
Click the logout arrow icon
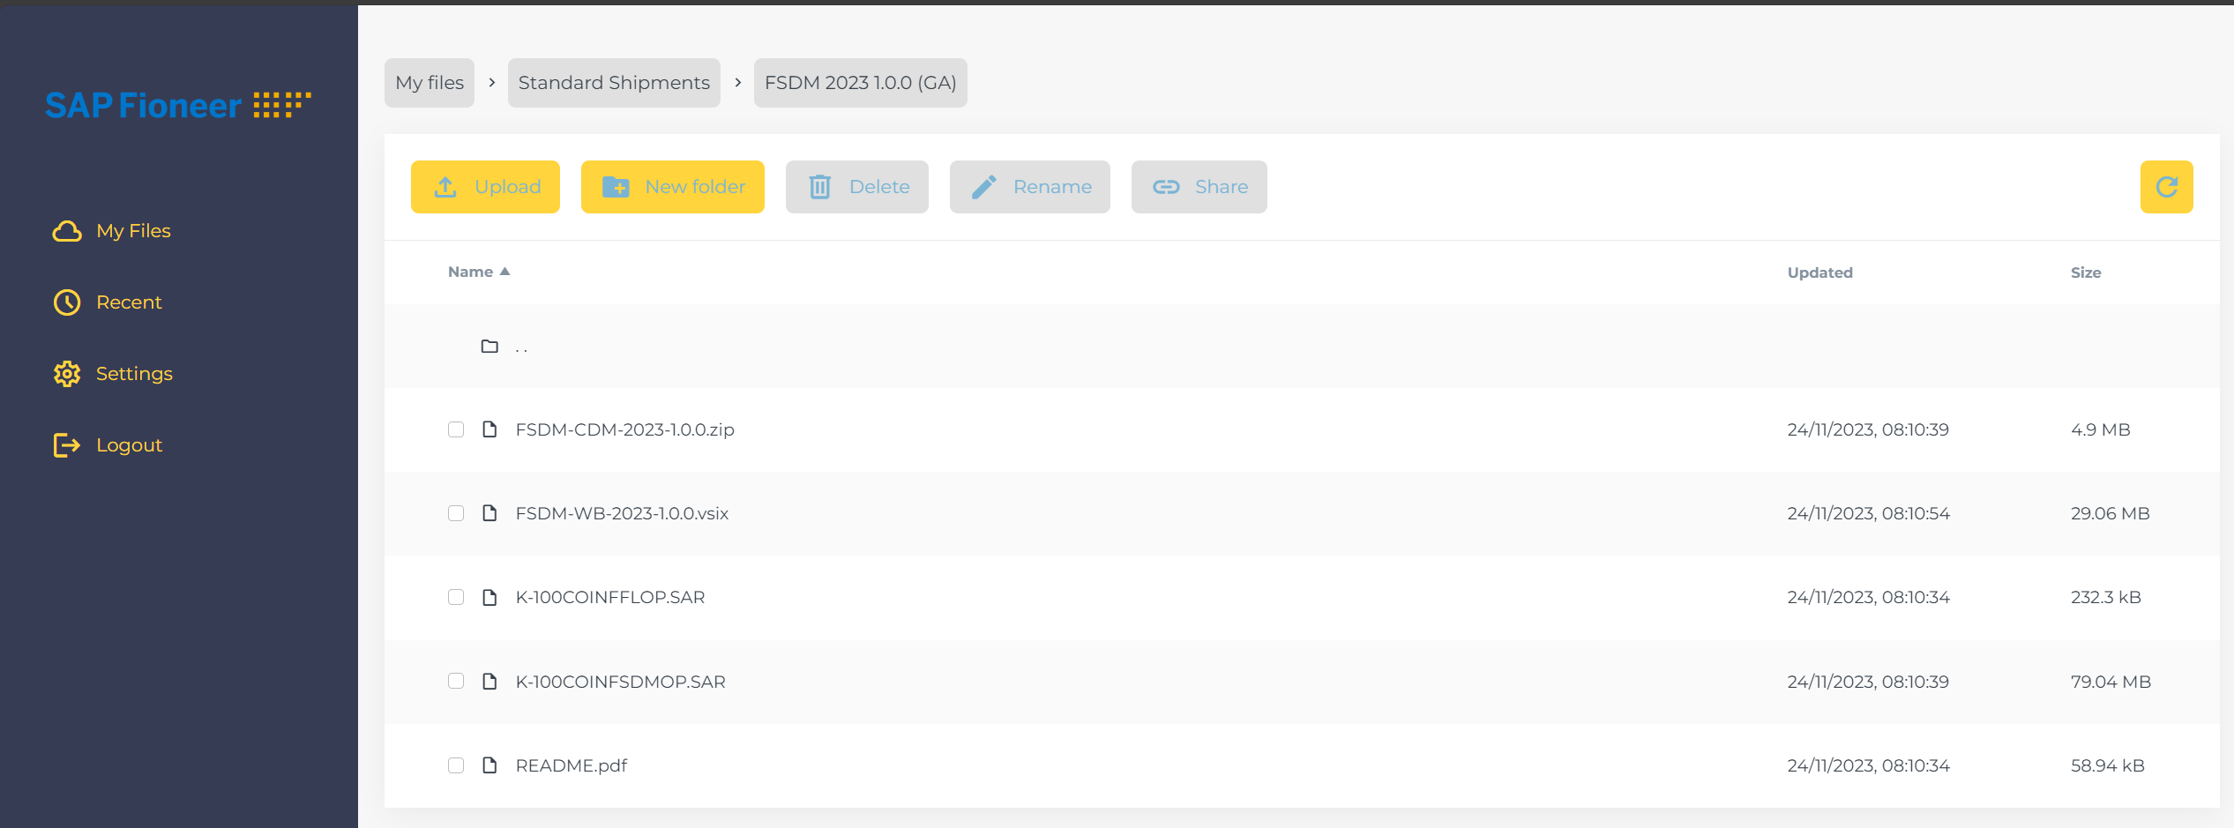[67, 445]
